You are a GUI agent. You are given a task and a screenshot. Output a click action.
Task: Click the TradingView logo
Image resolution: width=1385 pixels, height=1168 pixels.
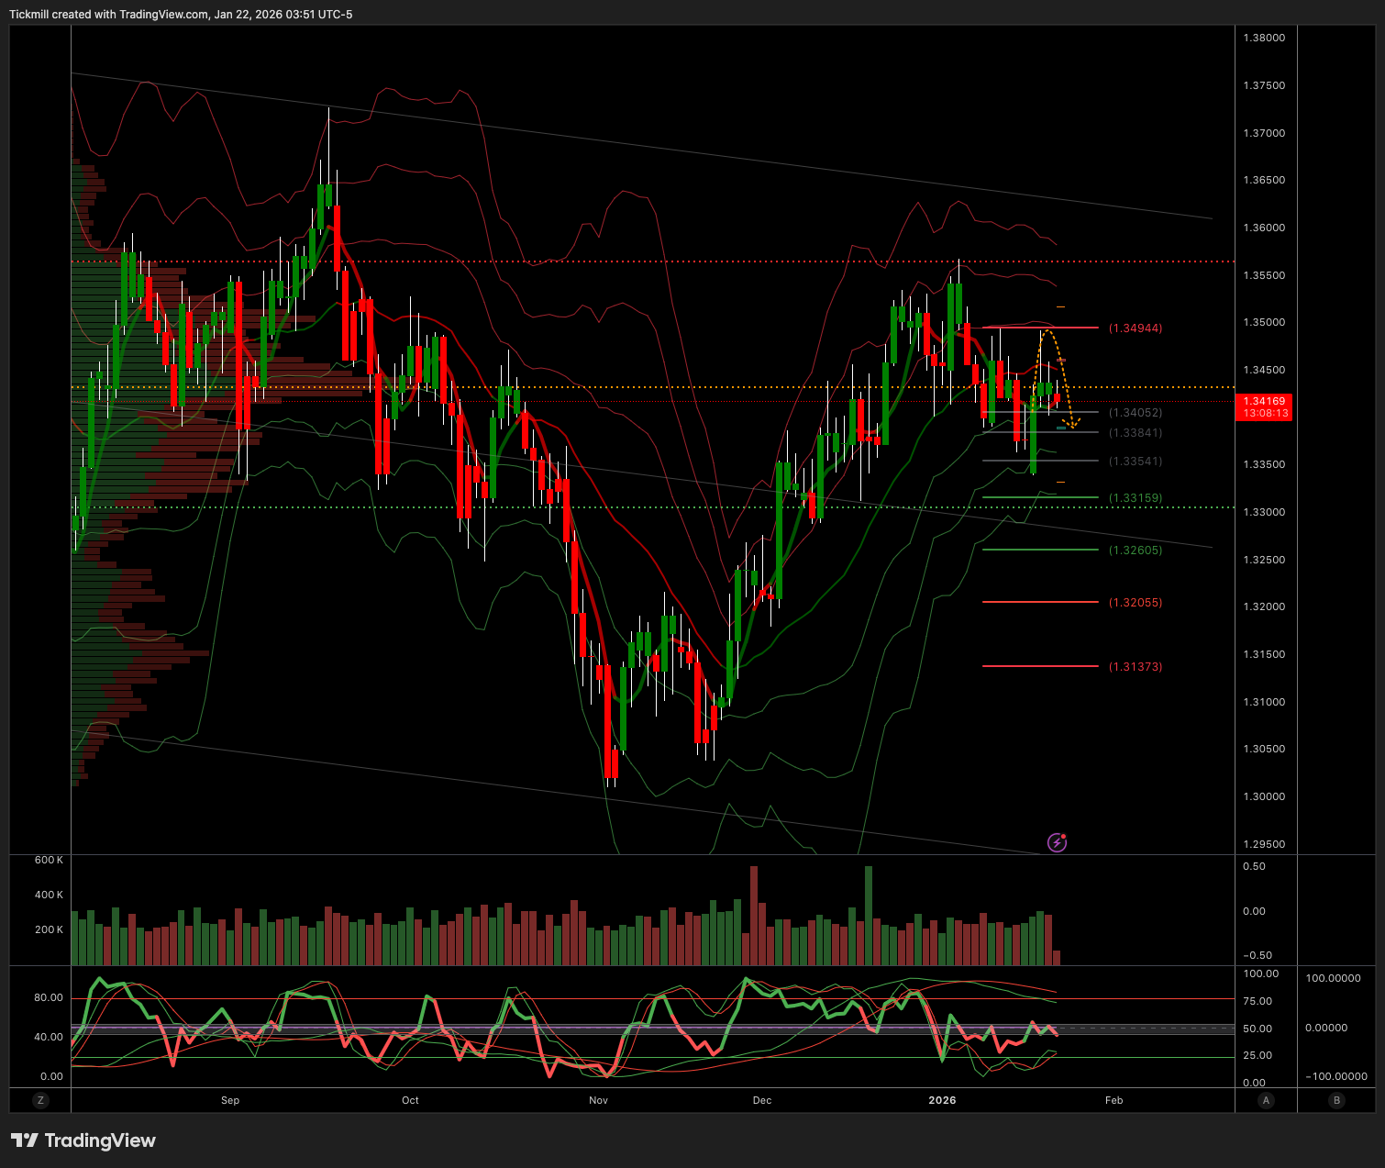[83, 1140]
